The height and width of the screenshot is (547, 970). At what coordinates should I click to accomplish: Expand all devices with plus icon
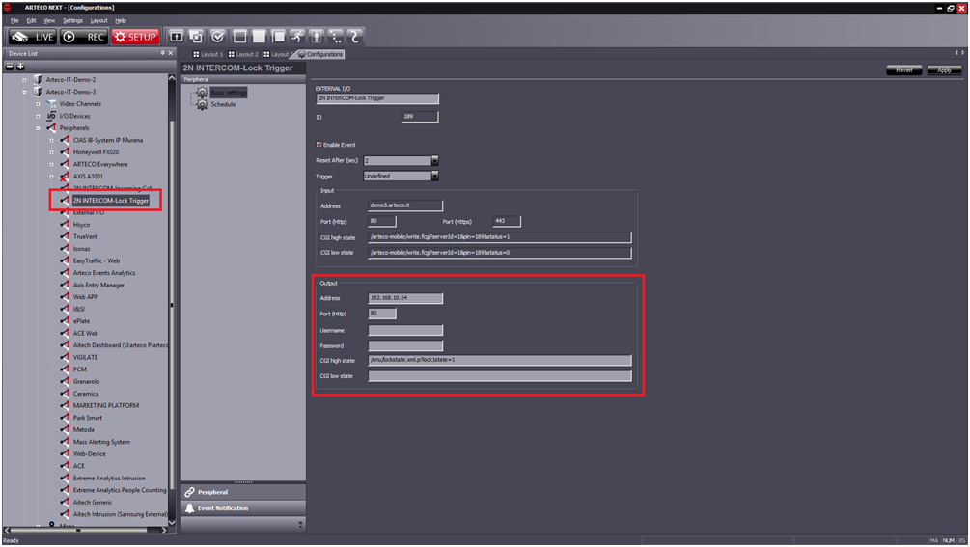[20, 67]
